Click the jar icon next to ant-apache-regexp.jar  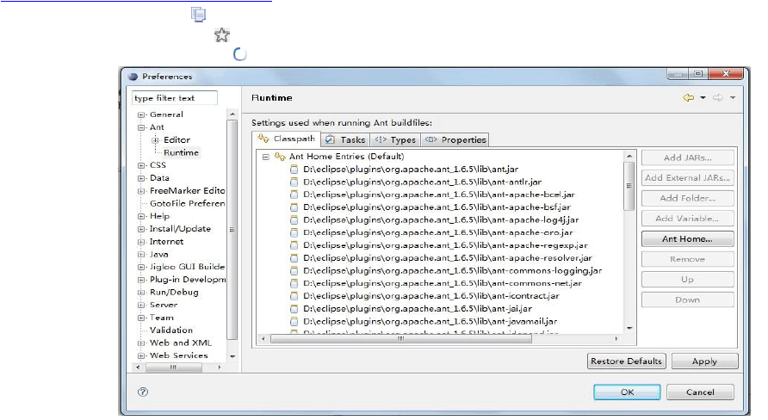(294, 246)
